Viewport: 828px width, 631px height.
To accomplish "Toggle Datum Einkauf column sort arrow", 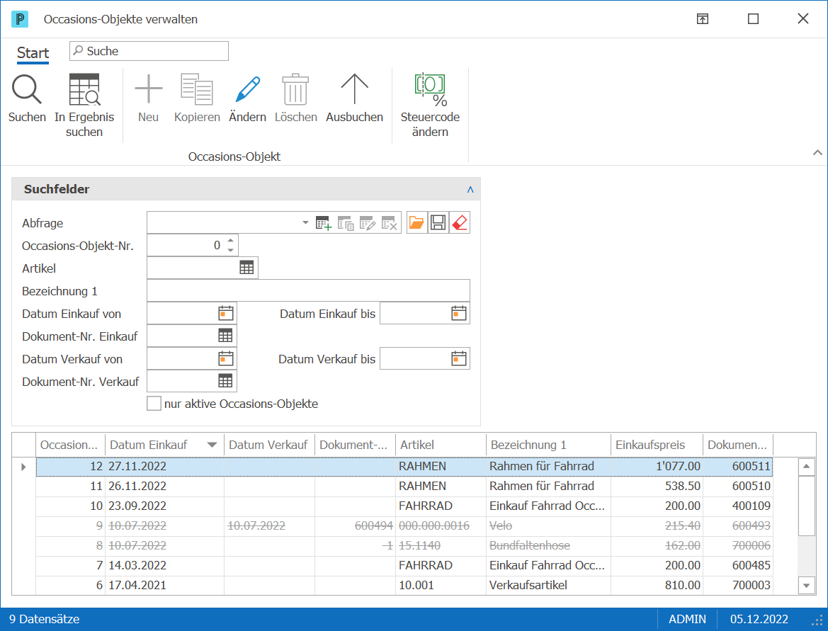I will (x=212, y=445).
